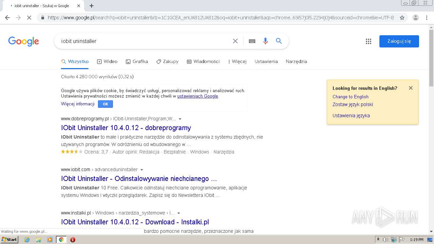Image resolution: width=434 pixels, height=244 pixels.
Task: Open network icon in system tray
Action: click(x=394, y=240)
